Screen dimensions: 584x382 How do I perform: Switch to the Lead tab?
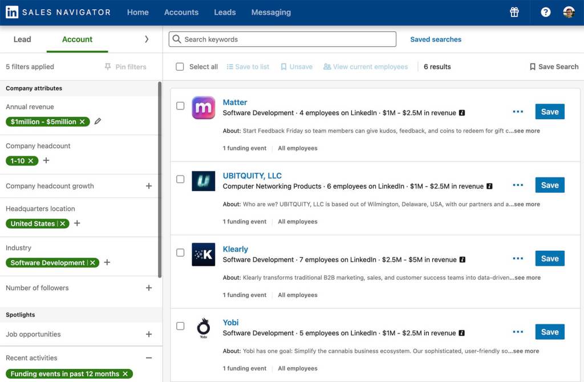point(22,39)
